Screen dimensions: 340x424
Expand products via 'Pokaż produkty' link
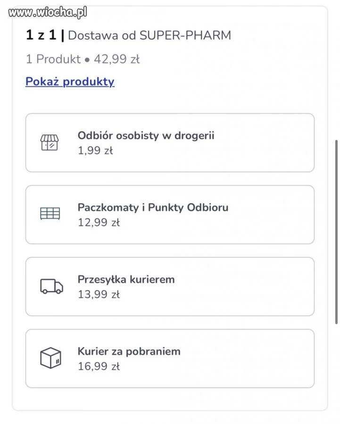70,82
